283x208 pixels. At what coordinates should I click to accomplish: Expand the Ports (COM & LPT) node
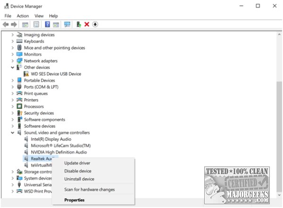click(x=12, y=87)
